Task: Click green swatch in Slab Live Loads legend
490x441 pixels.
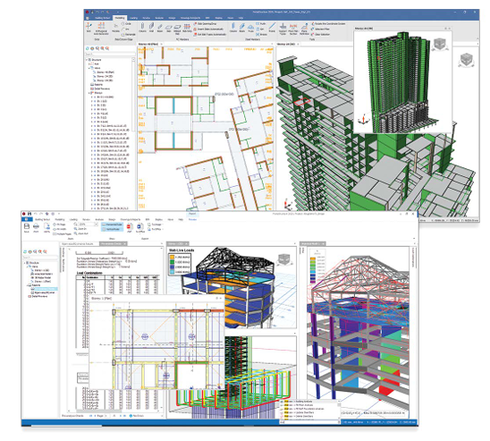Action: [x=172, y=262]
